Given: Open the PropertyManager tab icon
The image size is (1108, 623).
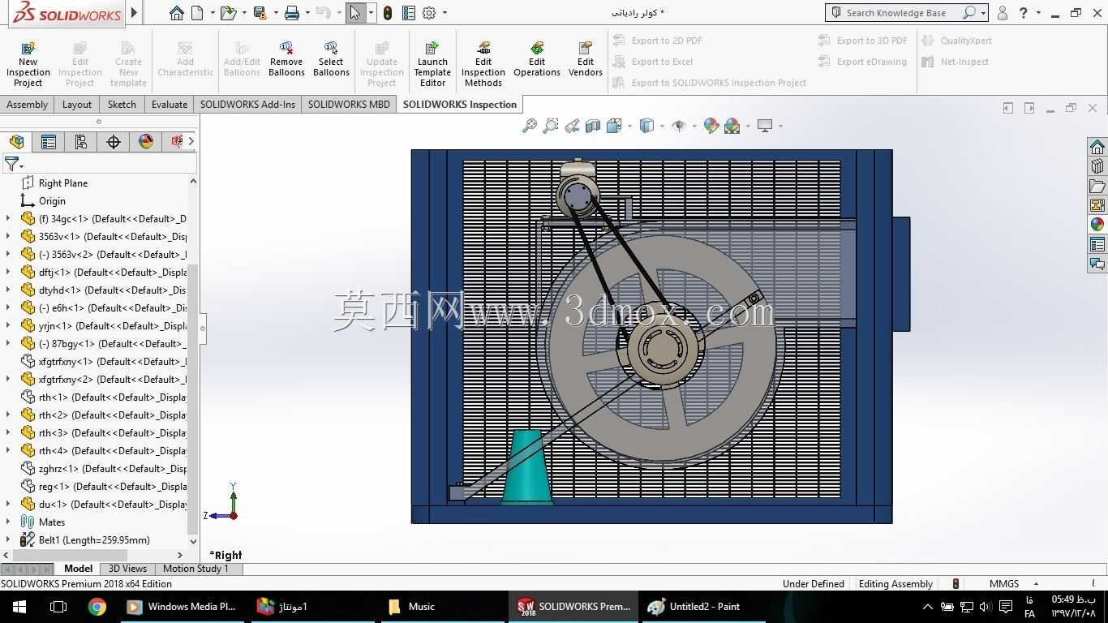Looking at the screenshot, I should pyautogui.click(x=49, y=142).
